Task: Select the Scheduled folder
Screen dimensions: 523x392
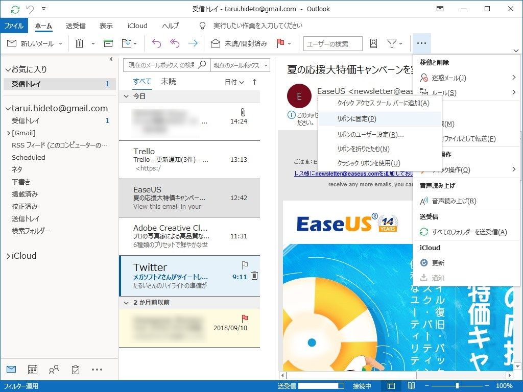Action: tap(29, 157)
